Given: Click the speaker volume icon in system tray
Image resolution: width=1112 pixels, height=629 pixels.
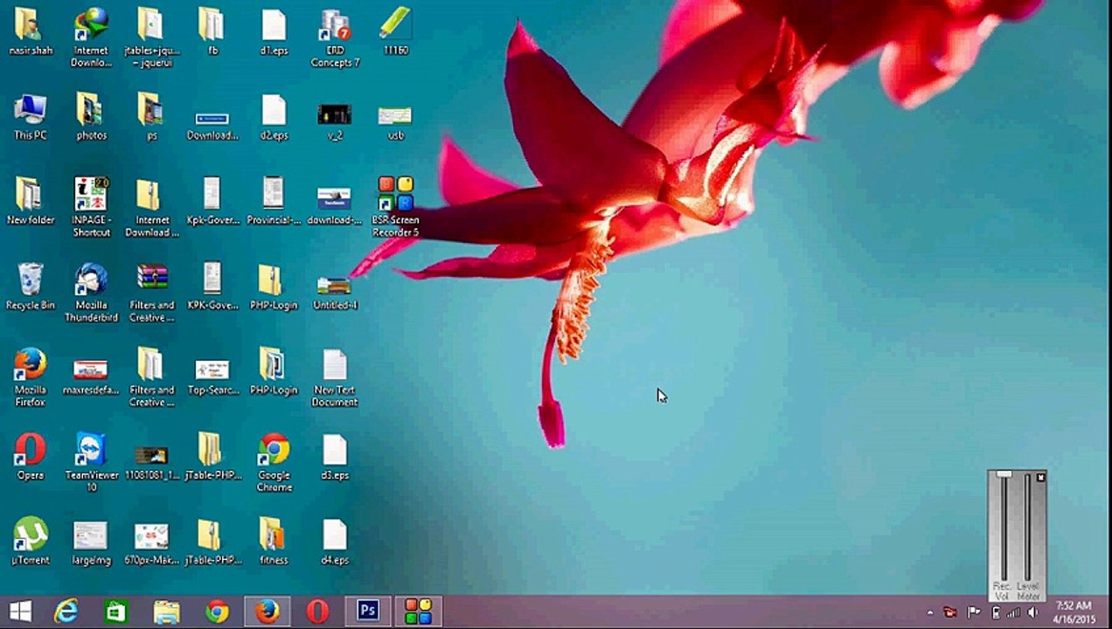Looking at the screenshot, I should pos(1032,612).
